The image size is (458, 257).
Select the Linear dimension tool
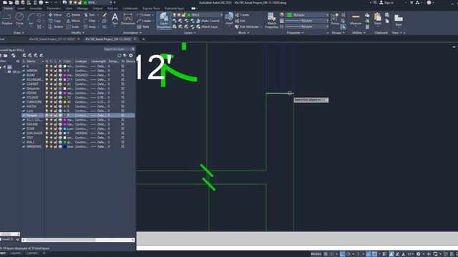(x=144, y=15)
